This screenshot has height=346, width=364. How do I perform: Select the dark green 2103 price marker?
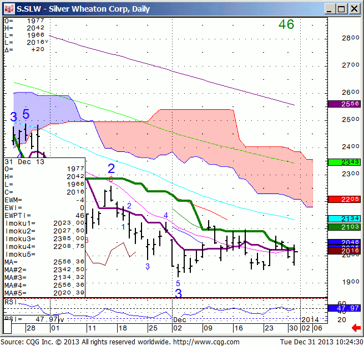tap(344, 227)
